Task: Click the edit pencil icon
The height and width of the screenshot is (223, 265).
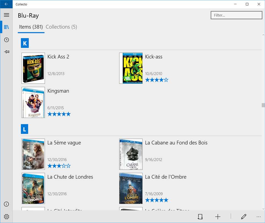Action: click(244, 217)
